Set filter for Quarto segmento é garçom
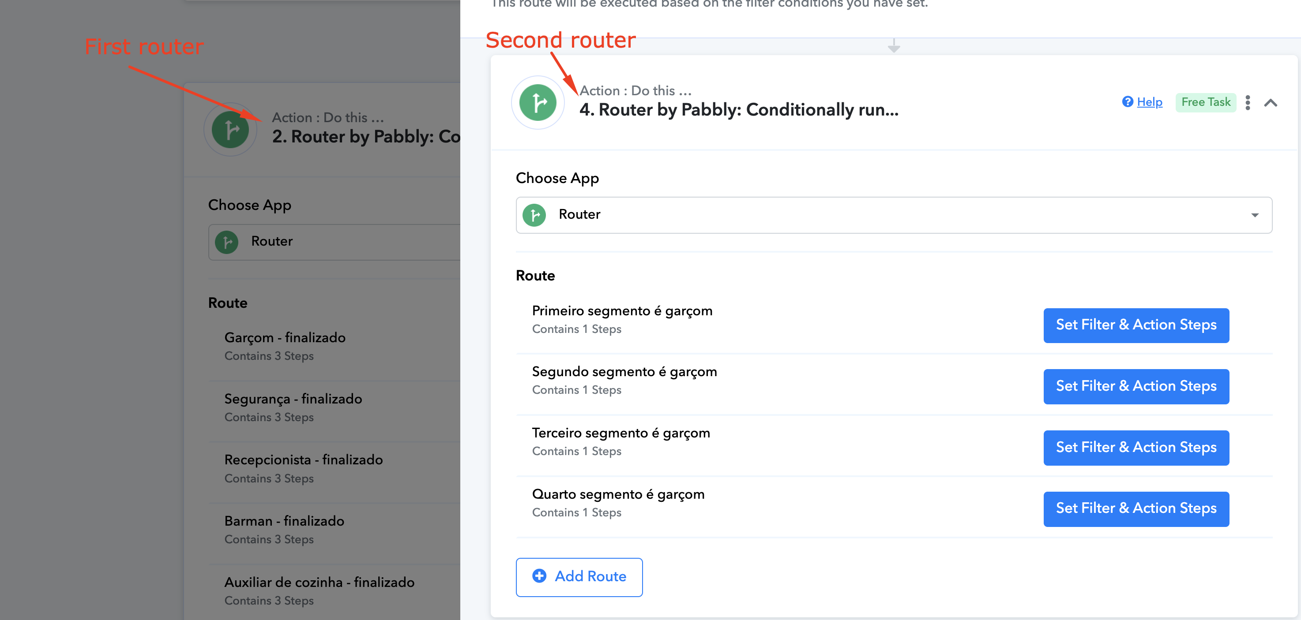The height and width of the screenshot is (620, 1301). [x=1136, y=509]
